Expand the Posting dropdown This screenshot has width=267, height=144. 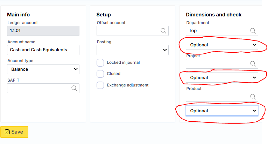click(133, 50)
